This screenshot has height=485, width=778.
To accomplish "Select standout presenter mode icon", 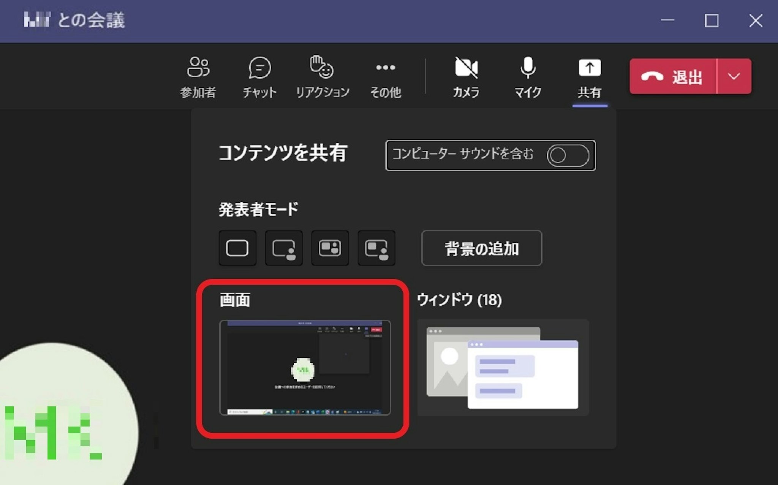I will pos(284,248).
